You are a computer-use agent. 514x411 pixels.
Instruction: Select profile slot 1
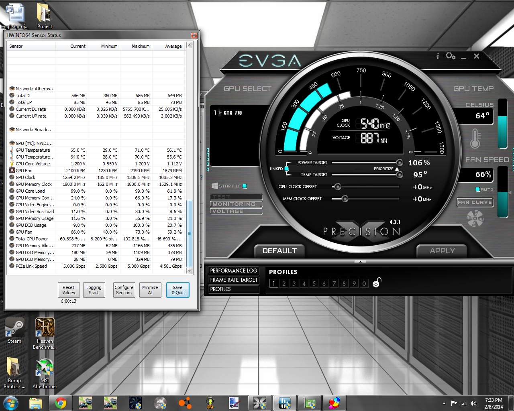274,283
